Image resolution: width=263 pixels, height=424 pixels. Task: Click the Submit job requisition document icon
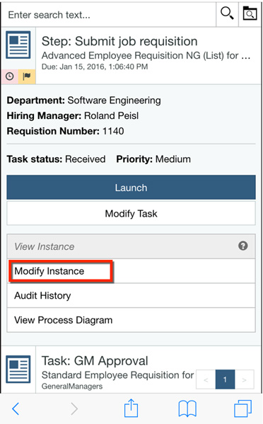pos(18,45)
